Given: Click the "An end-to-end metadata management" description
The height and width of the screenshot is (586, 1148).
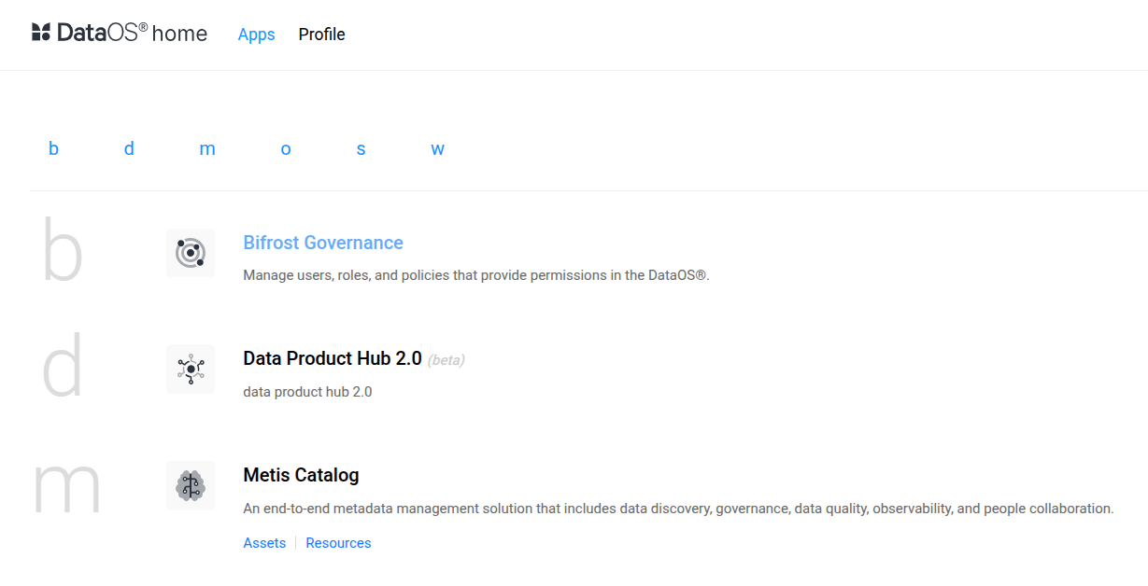Looking at the screenshot, I should [678, 509].
